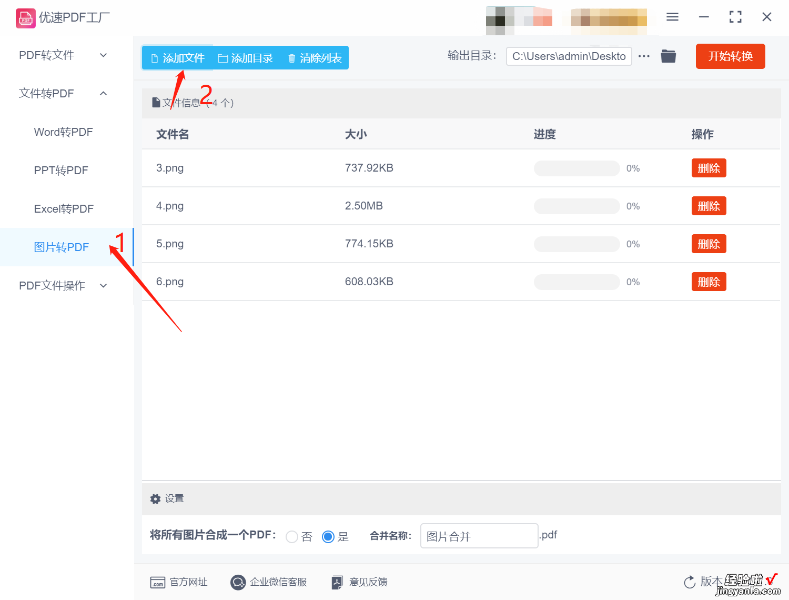This screenshot has height=600, width=789.
Task: Expand the PDF文件操作 section chevron
Action: (104, 286)
